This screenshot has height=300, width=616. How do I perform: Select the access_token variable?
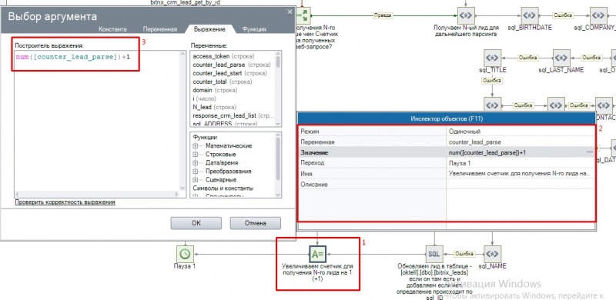[x=223, y=56]
